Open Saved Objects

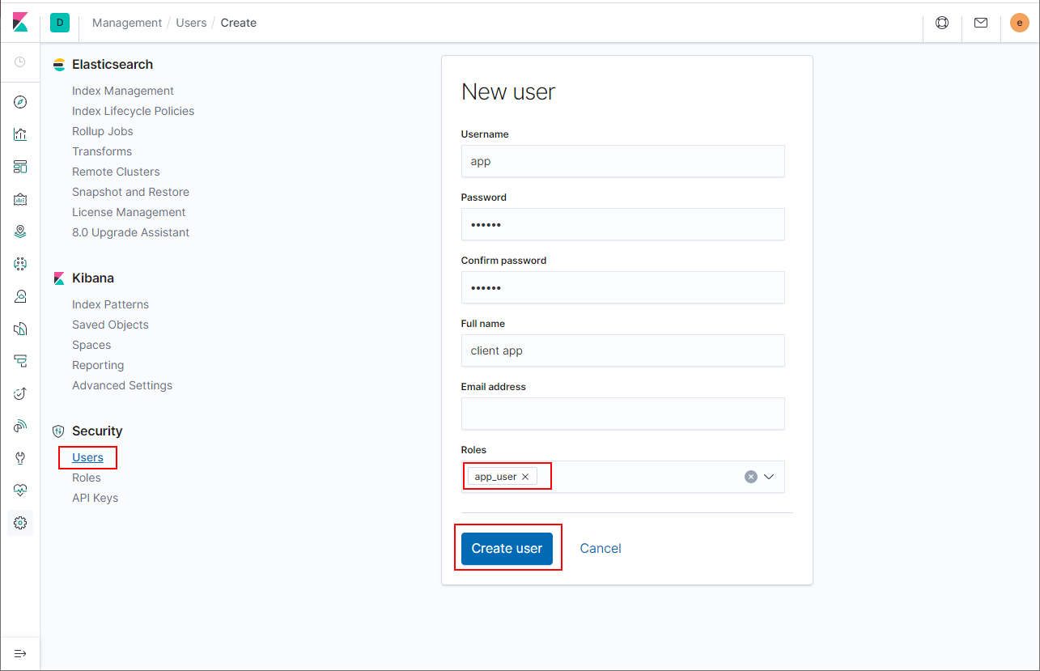[110, 325]
